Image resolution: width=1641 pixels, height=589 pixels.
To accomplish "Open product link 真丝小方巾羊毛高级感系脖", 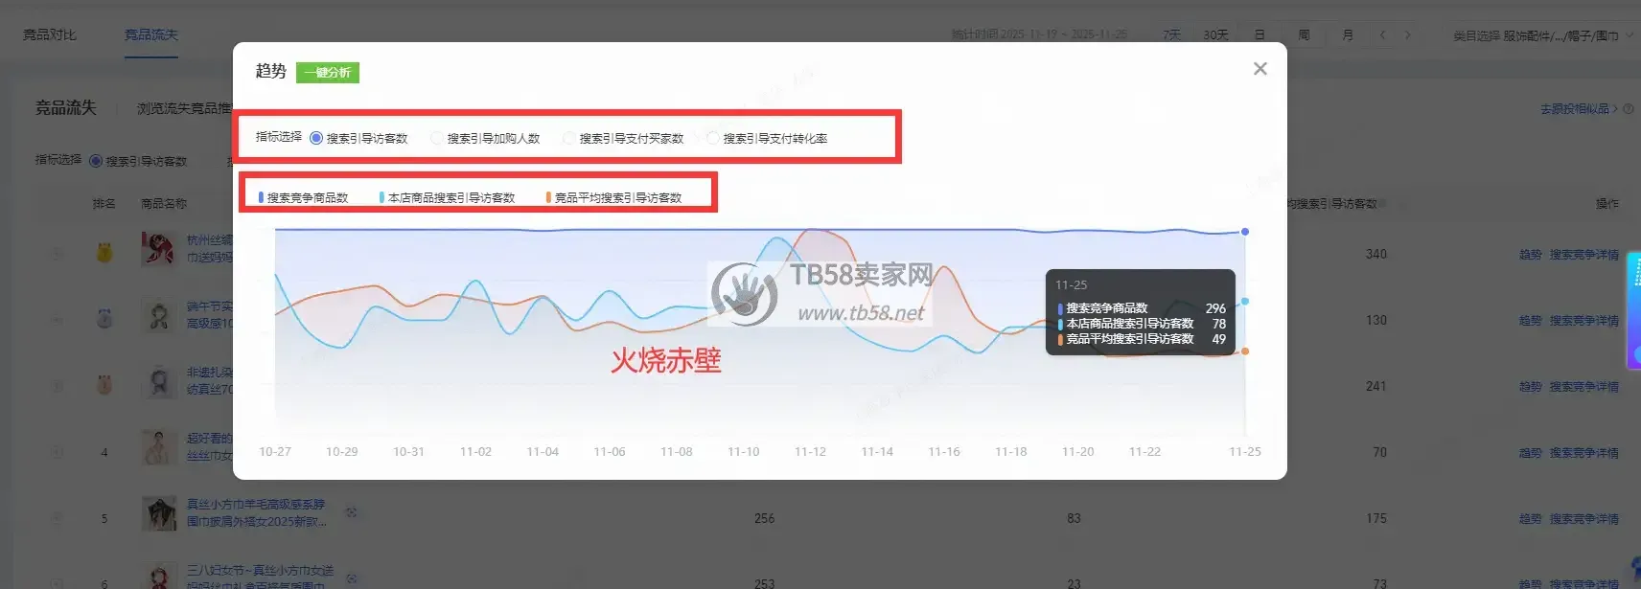I will click(256, 512).
